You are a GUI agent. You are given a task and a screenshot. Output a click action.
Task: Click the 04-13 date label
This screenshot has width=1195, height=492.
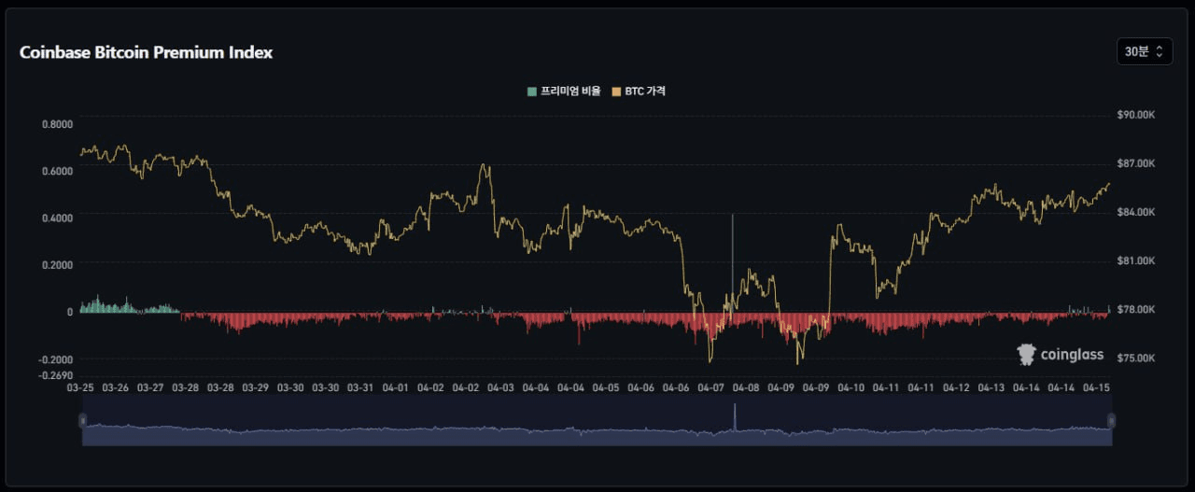991,387
